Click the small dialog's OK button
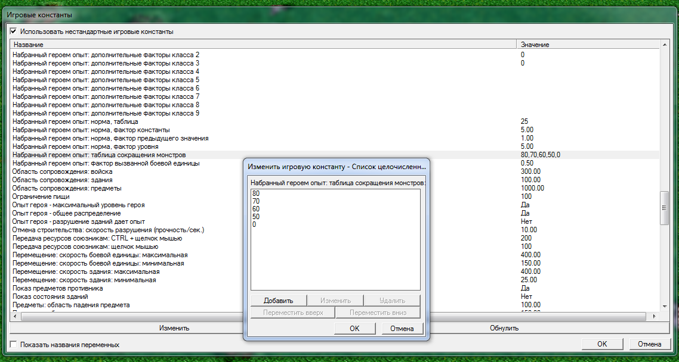Image resolution: width=679 pixels, height=362 pixels. 354,328
